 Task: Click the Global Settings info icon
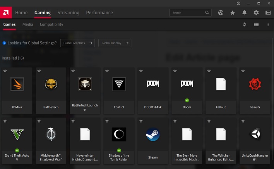(x=4, y=43)
